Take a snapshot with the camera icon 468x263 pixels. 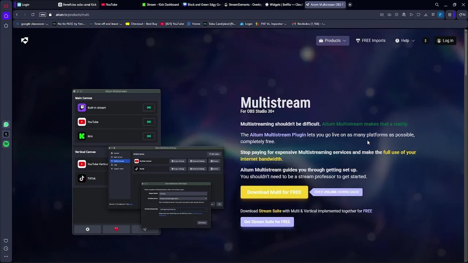click(x=389, y=15)
